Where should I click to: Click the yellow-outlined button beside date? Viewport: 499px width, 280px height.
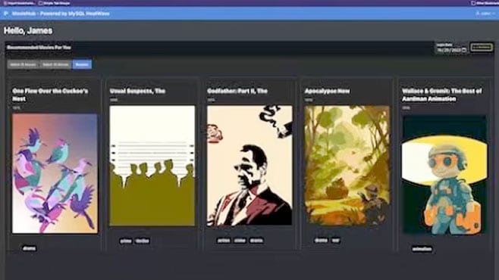pyautogui.click(x=482, y=48)
